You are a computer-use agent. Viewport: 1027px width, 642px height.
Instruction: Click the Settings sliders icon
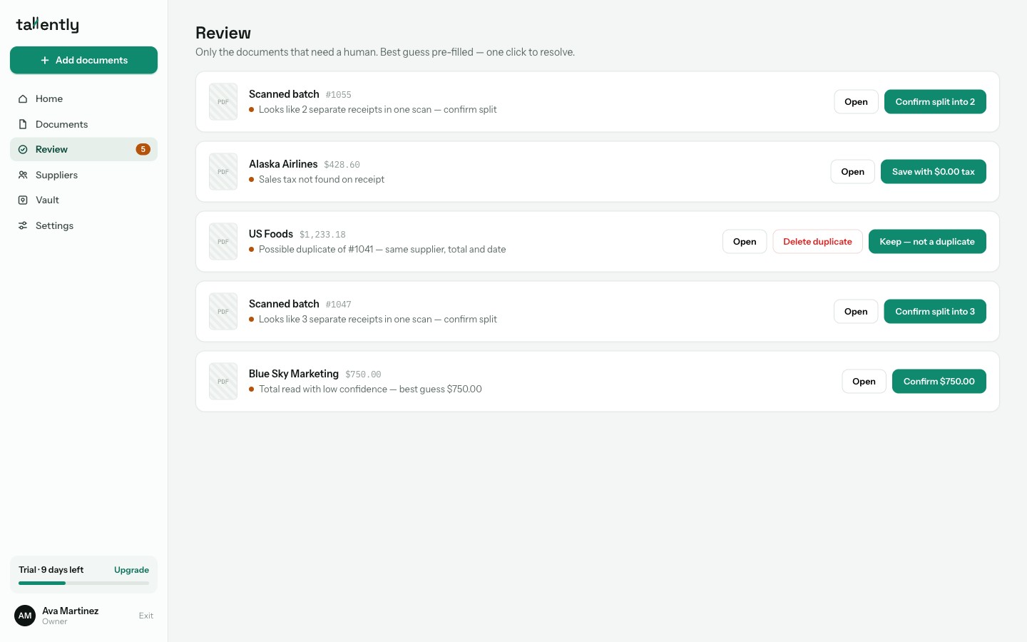click(23, 225)
